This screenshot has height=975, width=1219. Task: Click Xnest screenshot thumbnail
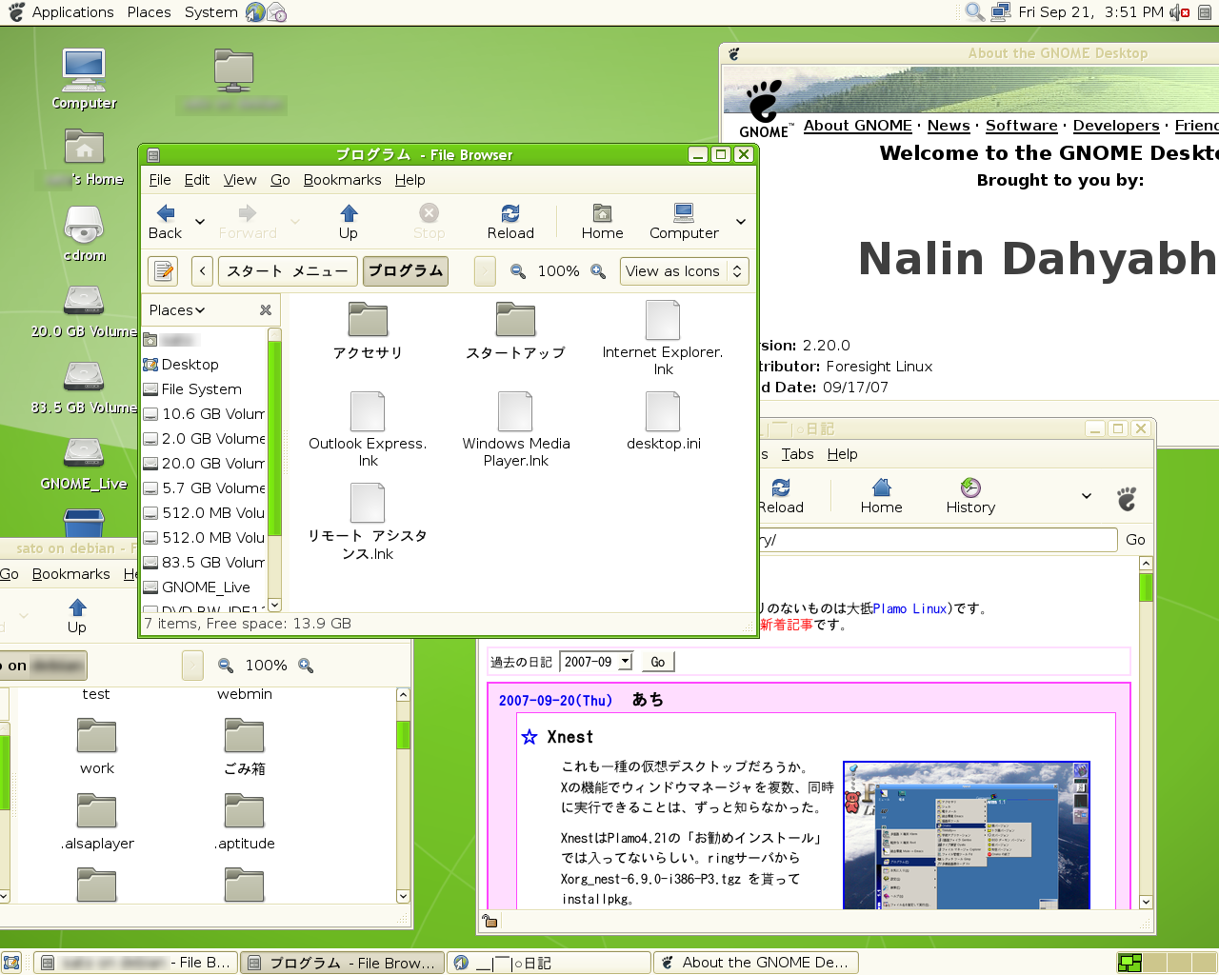pyautogui.click(x=967, y=835)
